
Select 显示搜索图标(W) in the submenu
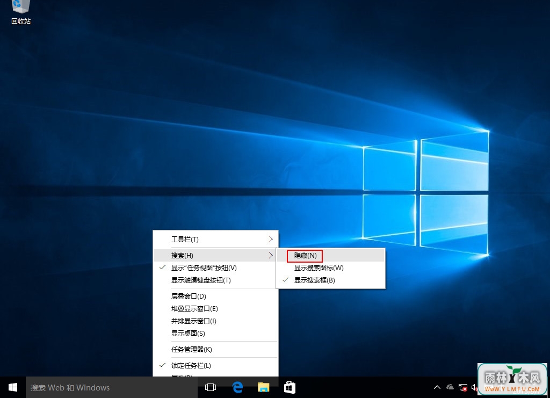[x=331, y=268]
